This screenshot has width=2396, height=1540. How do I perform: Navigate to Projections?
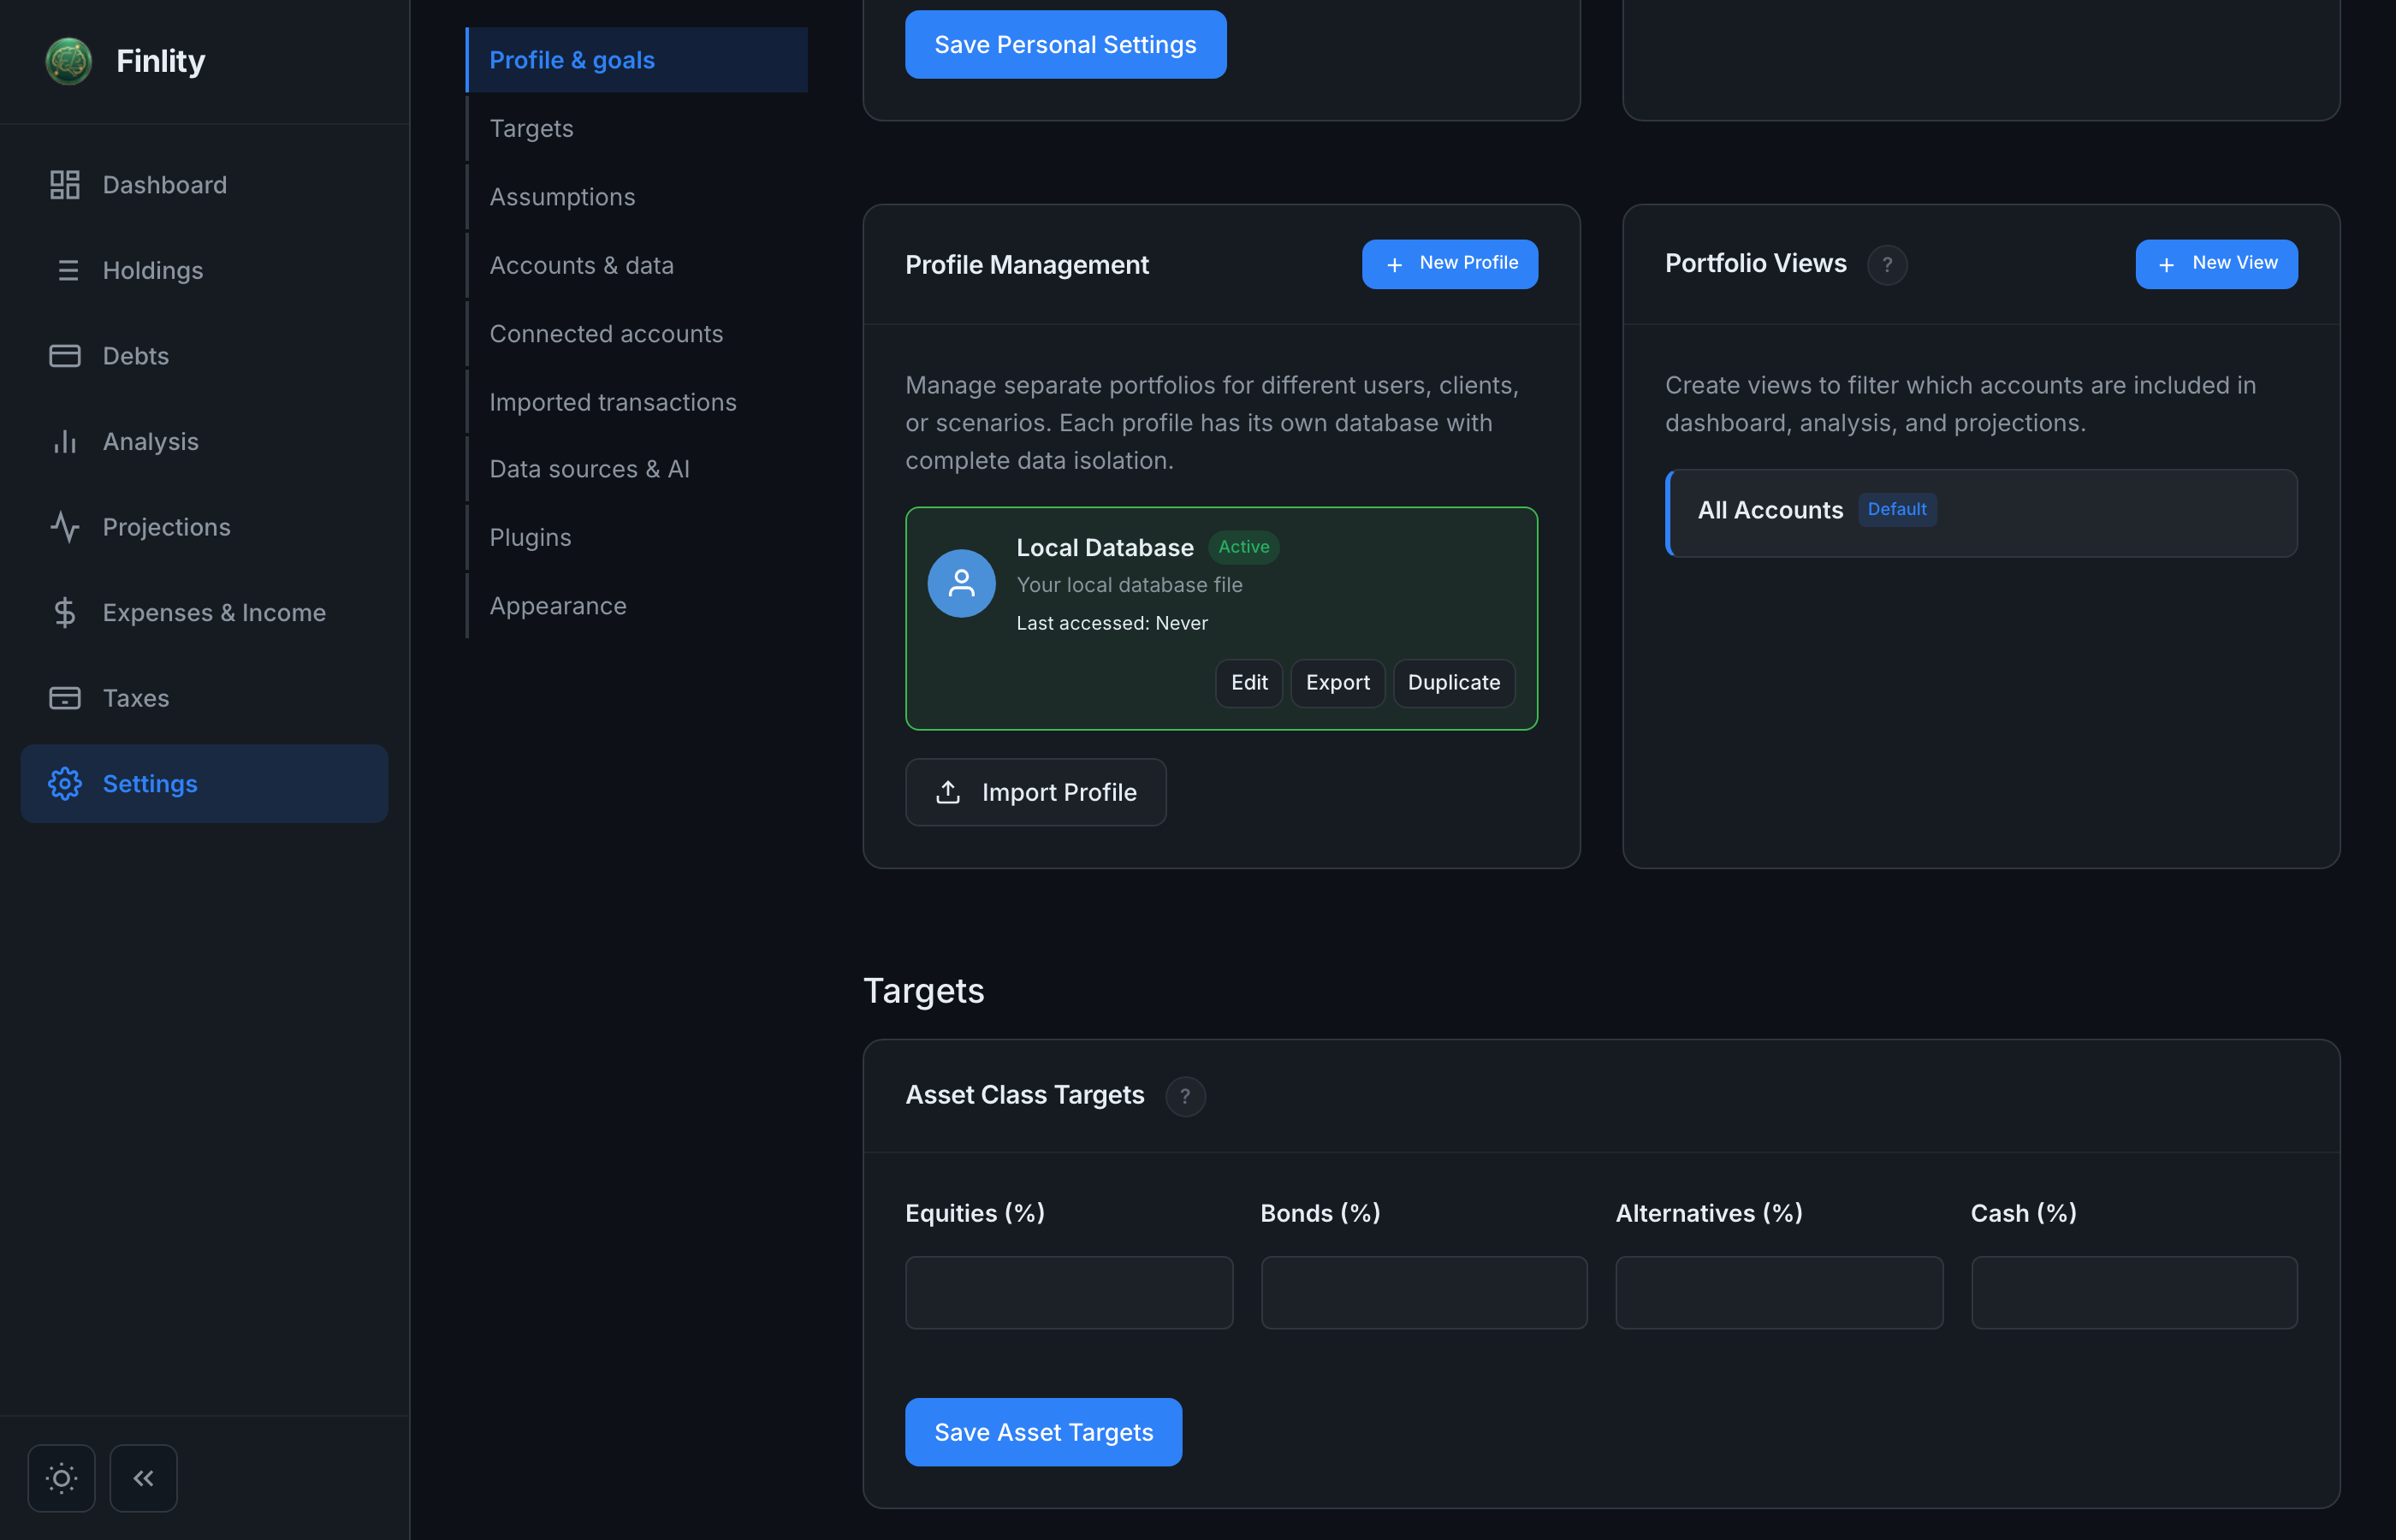(204, 527)
